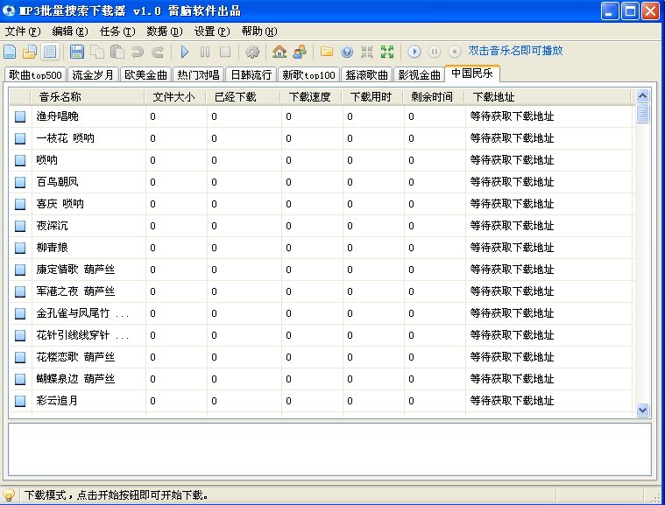Screen dimensions: 665x505
Task: Click the home (house) toolbar icon
Action: tap(279, 53)
